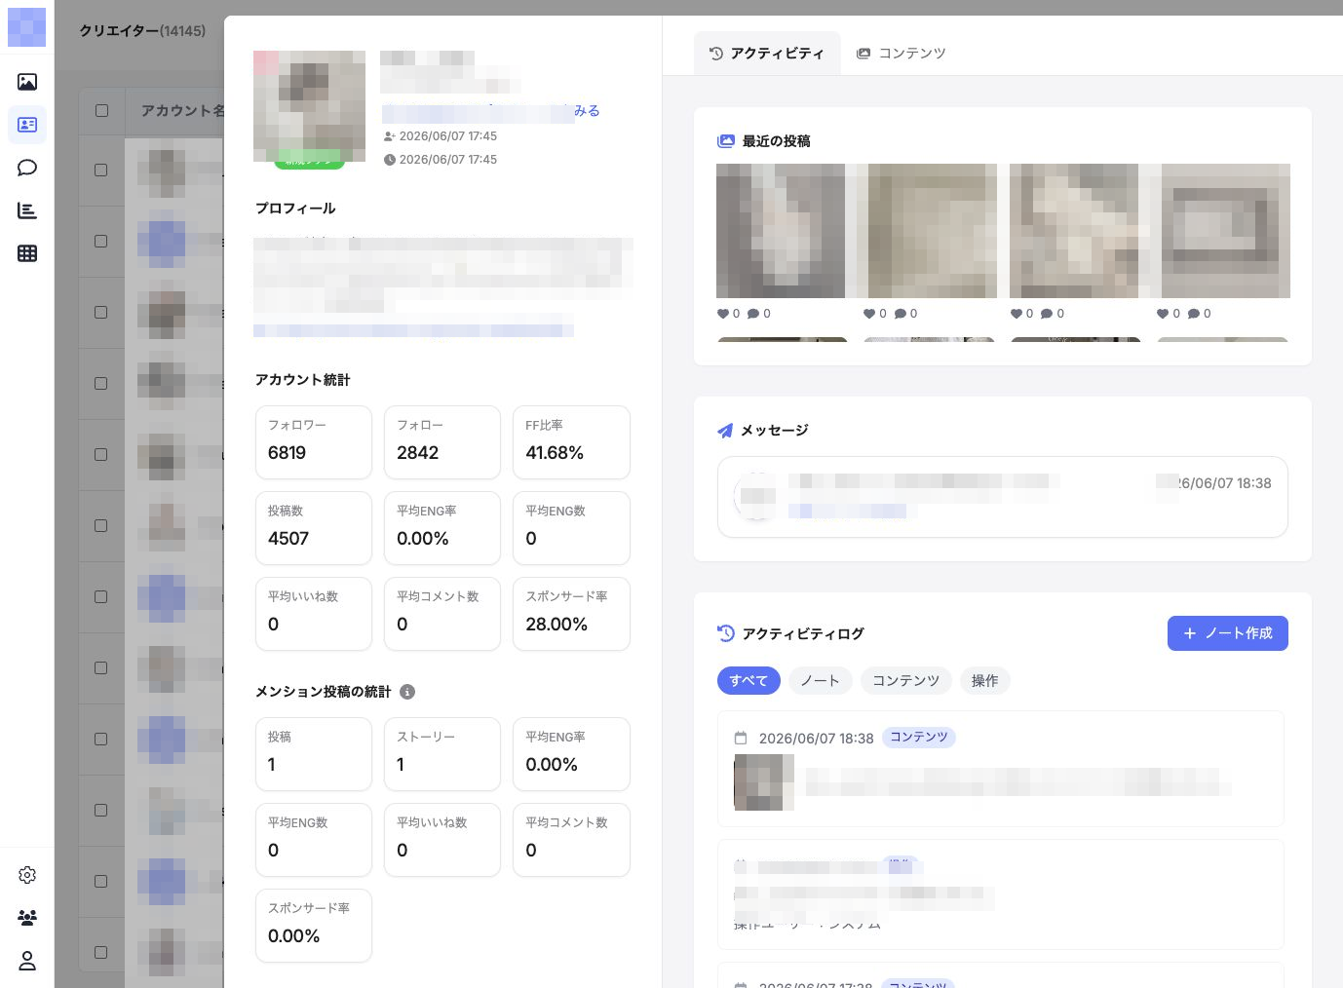Open the みる link under the username
Viewport: 1343px width, 988px height.
[x=587, y=111]
